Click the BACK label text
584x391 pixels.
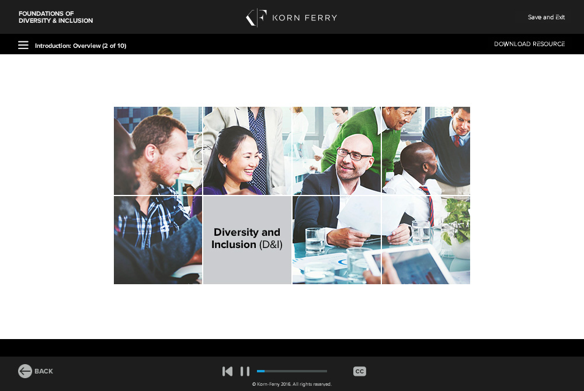[44, 371]
